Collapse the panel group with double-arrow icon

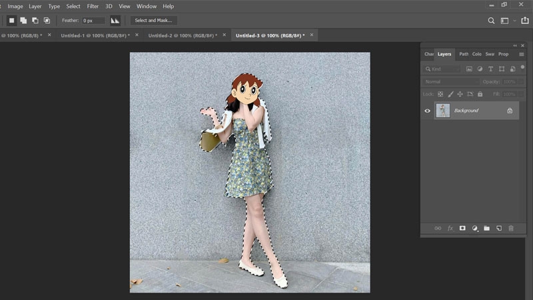click(x=515, y=45)
